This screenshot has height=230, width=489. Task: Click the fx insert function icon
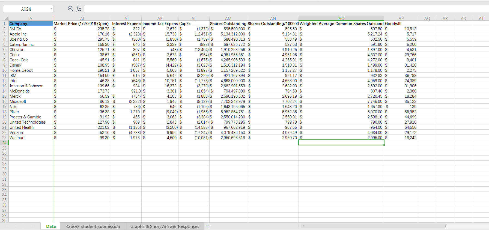pos(79,9)
